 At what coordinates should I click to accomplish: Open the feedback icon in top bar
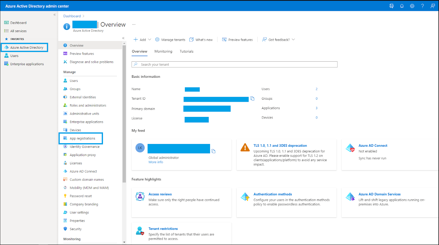433,6
